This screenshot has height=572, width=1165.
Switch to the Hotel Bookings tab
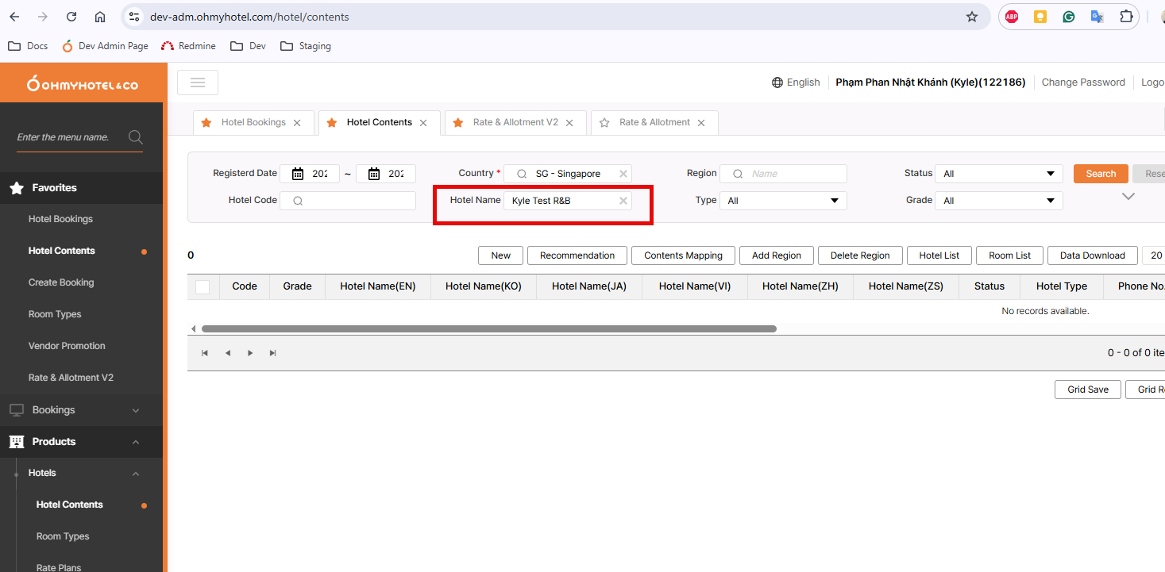pos(253,123)
